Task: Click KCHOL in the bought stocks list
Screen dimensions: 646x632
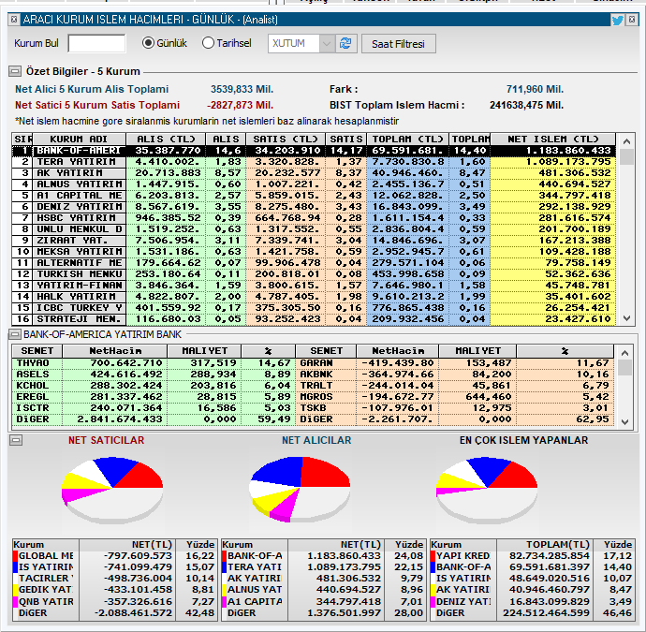Action: tap(33, 386)
